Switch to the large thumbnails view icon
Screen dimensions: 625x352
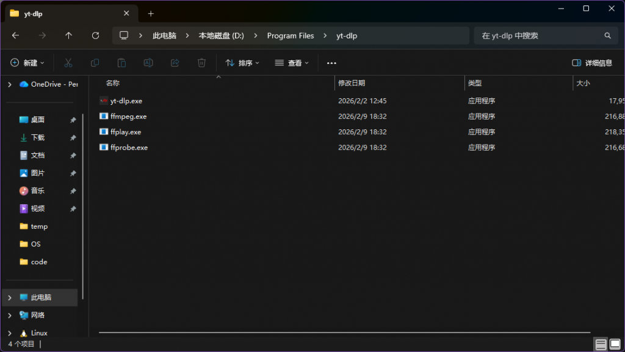coord(614,345)
